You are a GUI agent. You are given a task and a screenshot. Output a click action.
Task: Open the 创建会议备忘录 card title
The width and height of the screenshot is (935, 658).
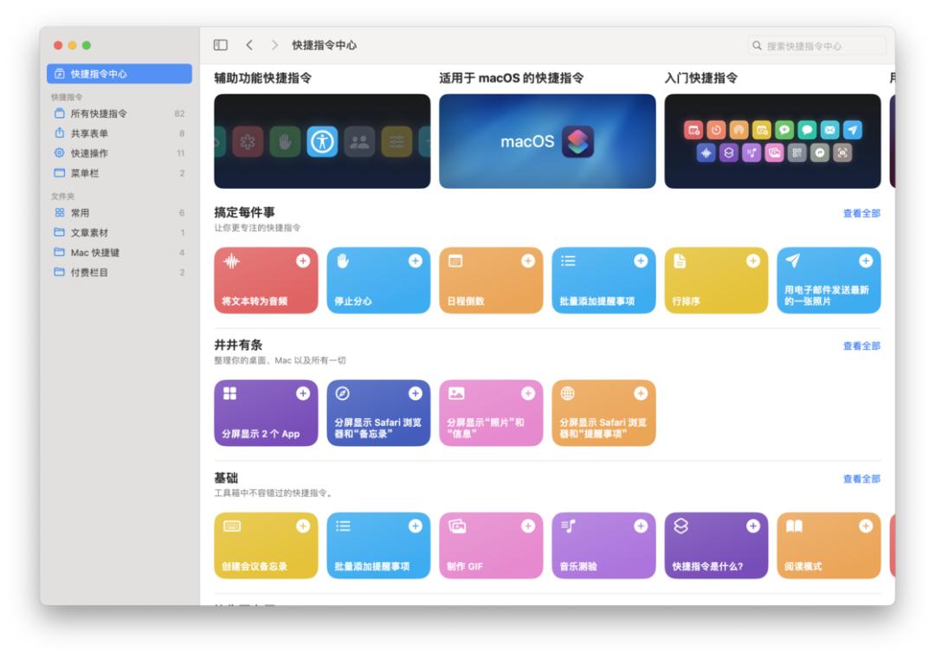pos(255,567)
